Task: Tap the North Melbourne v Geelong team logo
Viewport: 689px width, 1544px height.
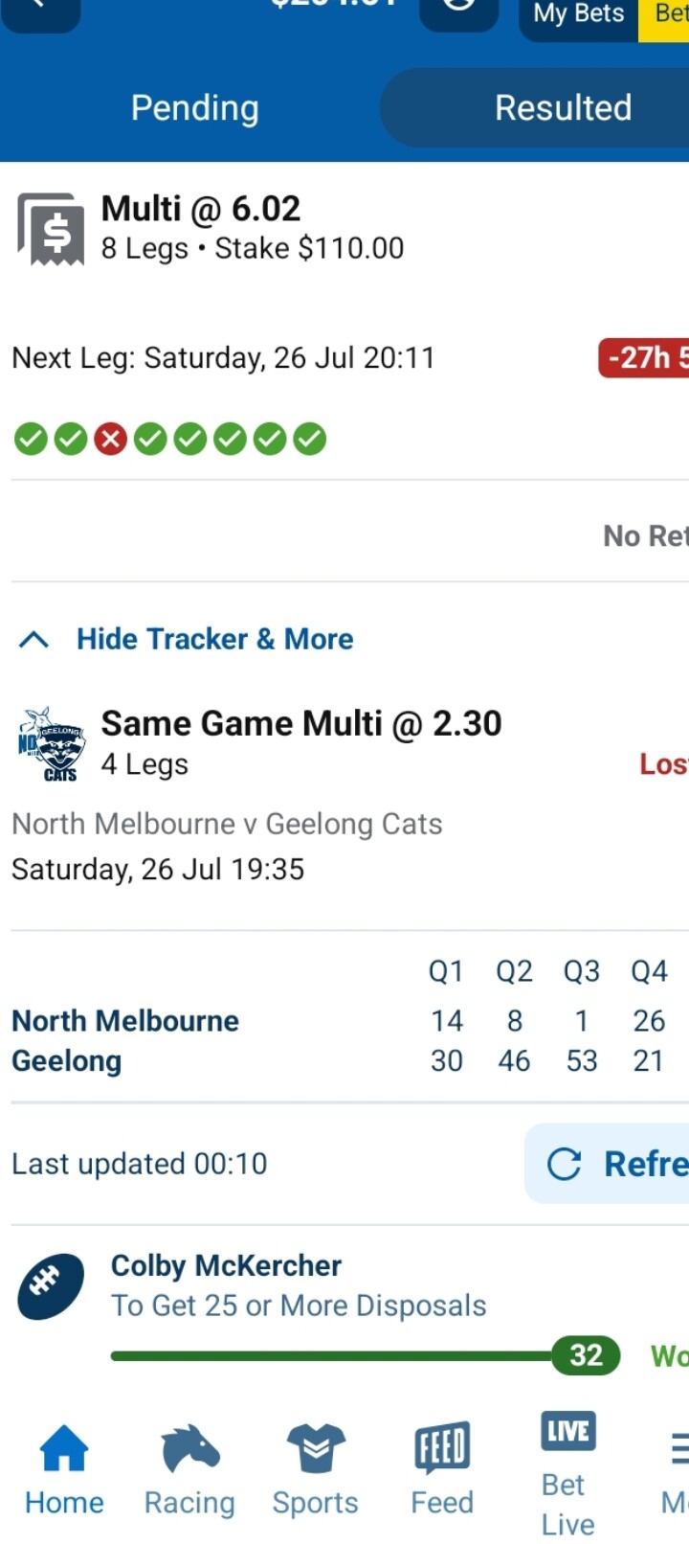Action: pyautogui.click(x=52, y=744)
